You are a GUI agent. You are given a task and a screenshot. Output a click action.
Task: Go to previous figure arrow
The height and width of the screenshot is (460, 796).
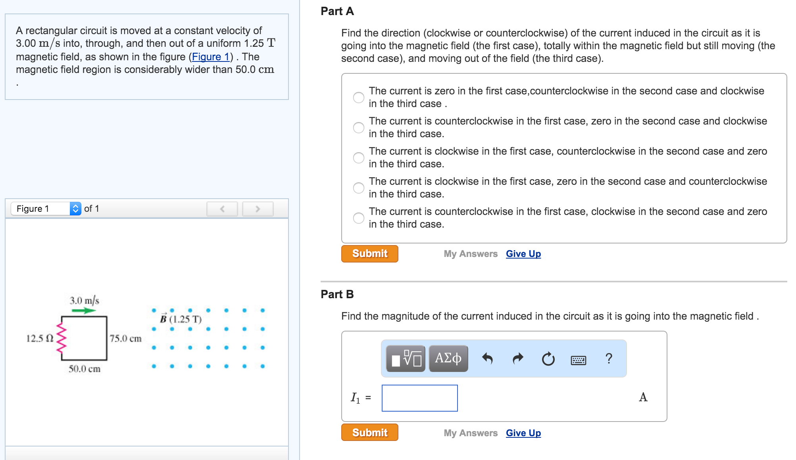222,209
